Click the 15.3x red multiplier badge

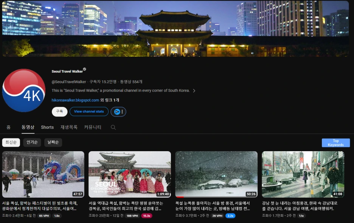(x=147, y=216)
